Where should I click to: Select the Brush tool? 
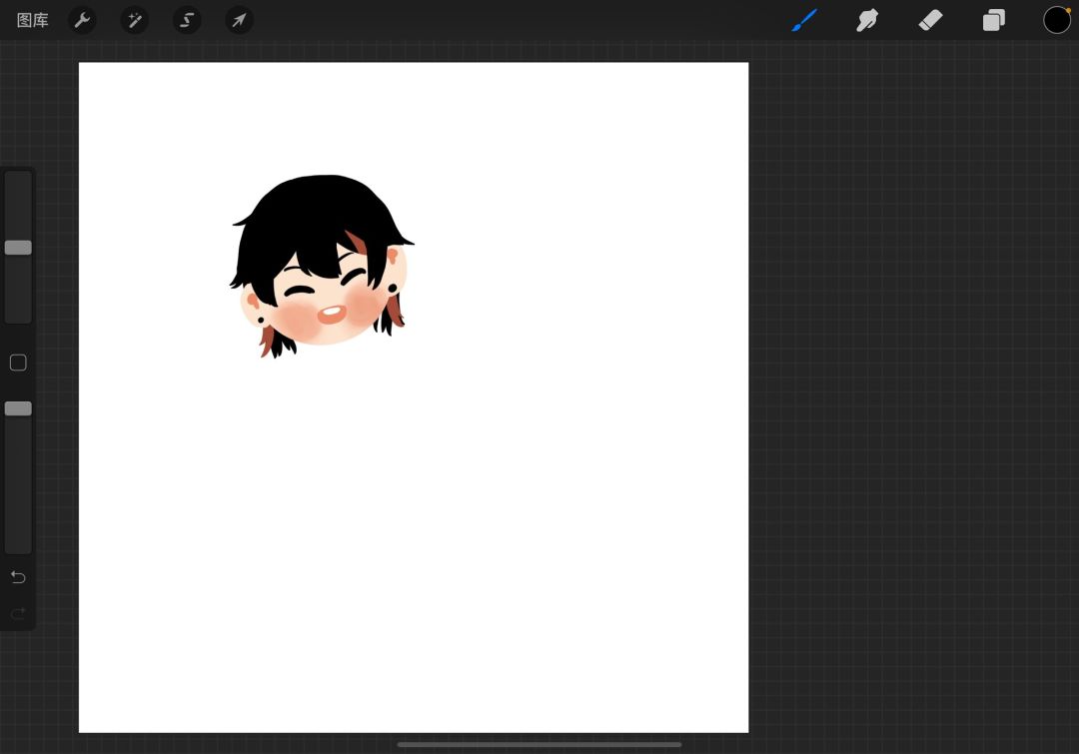(x=803, y=21)
